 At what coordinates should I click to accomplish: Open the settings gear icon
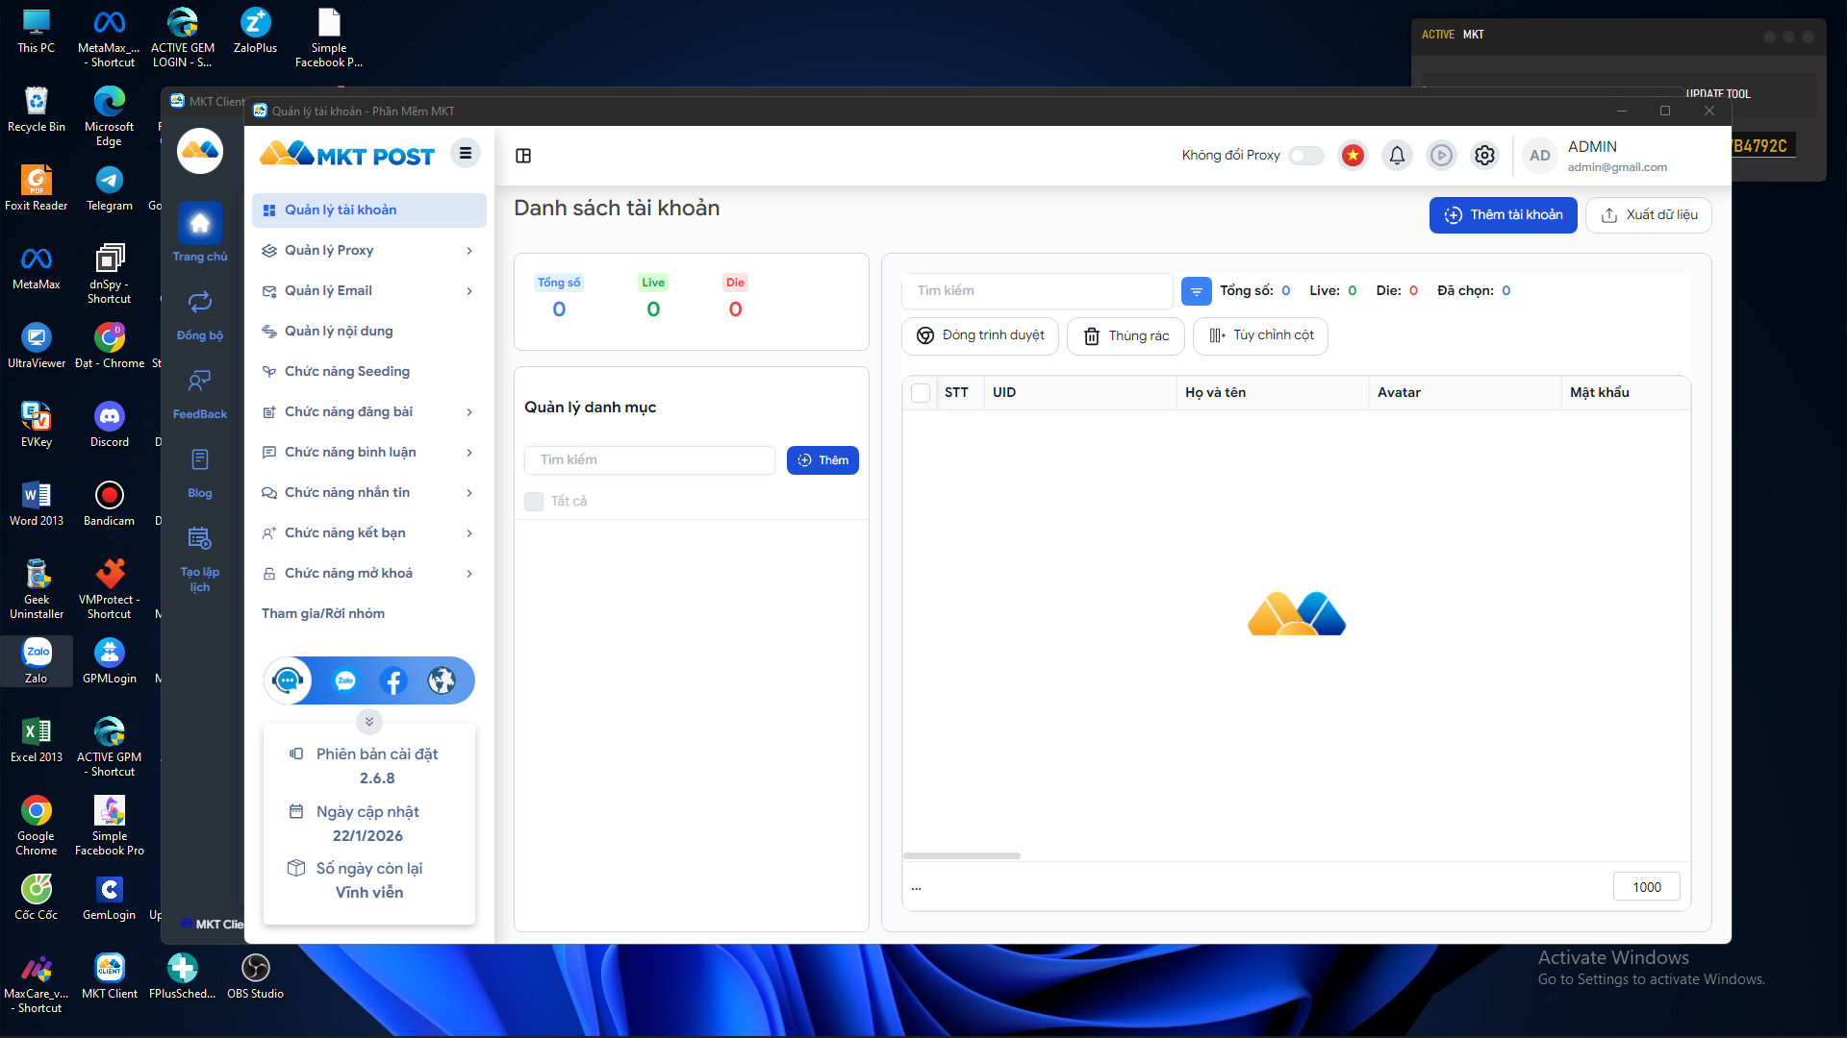pyautogui.click(x=1484, y=156)
